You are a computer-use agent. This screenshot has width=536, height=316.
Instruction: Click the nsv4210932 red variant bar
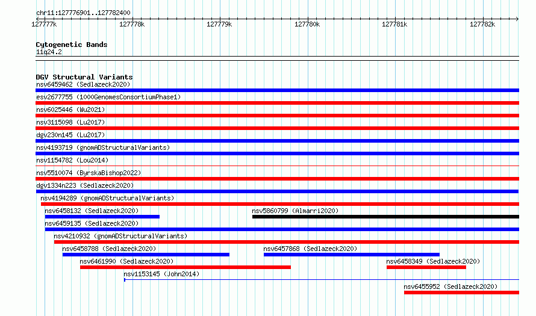click(x=287, y=242)
